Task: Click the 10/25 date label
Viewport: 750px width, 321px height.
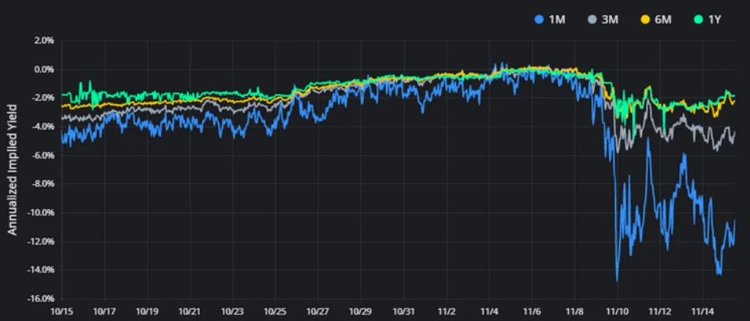Action: click(x=276, y=311)
